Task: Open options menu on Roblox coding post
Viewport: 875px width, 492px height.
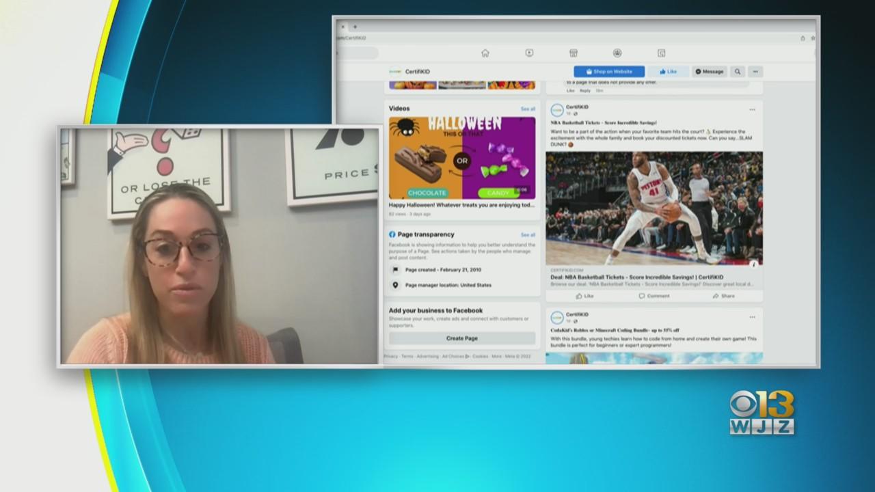Action: click(752, 317)
